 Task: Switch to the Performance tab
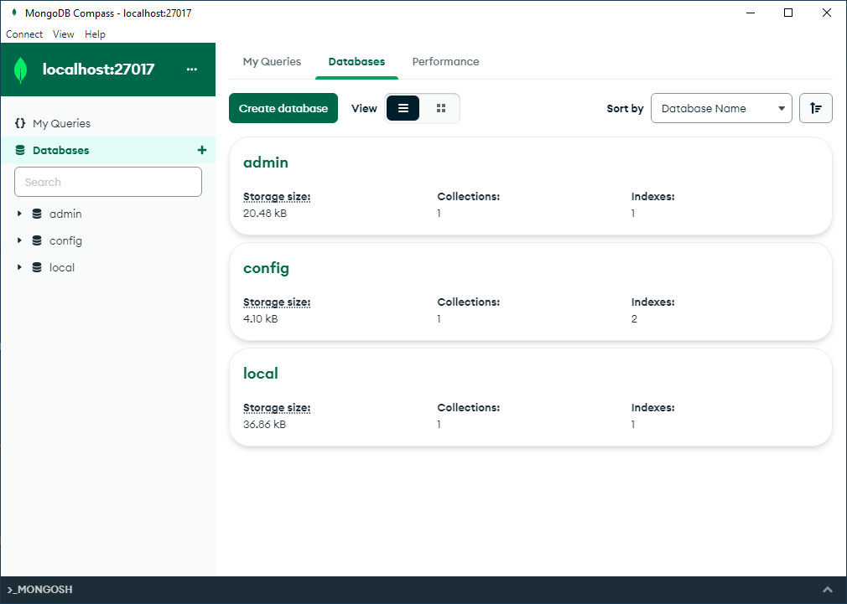[445, 62]
